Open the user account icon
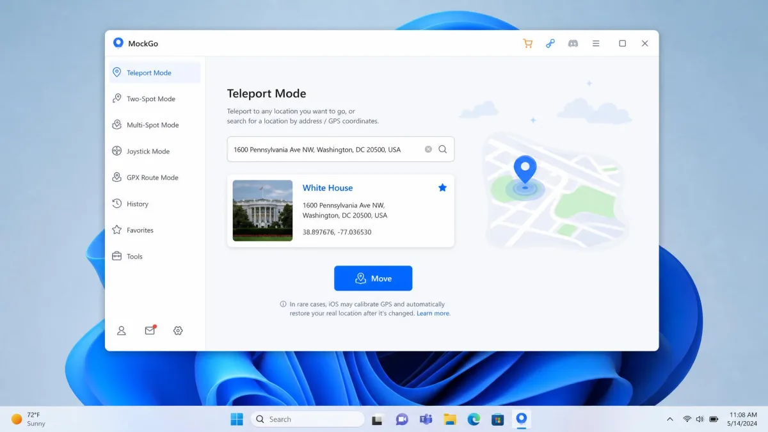 121,331
